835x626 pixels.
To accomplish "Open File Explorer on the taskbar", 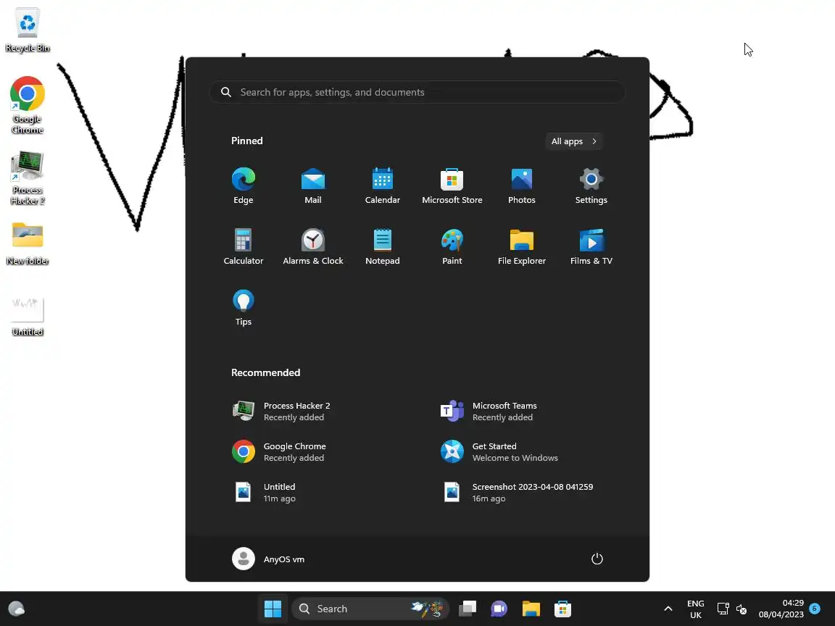I will click(x=531, y=609).
